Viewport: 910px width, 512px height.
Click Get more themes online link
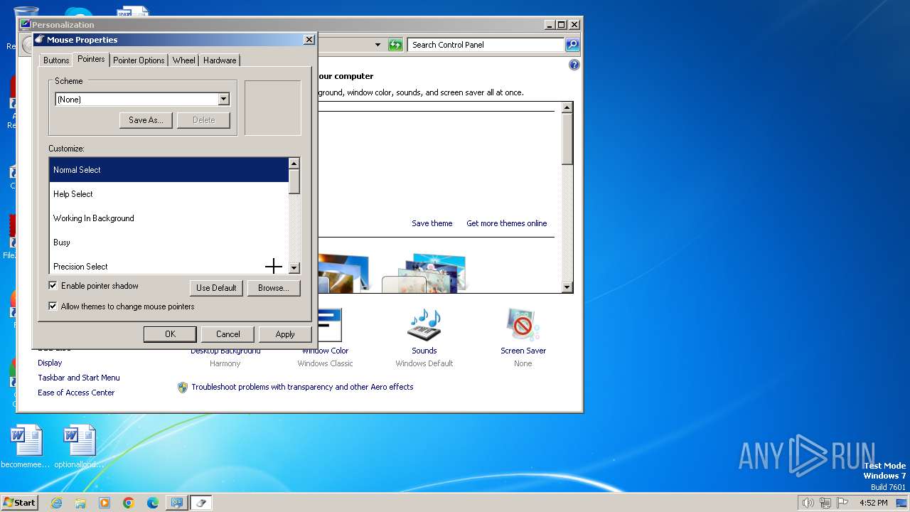[507, 223]
